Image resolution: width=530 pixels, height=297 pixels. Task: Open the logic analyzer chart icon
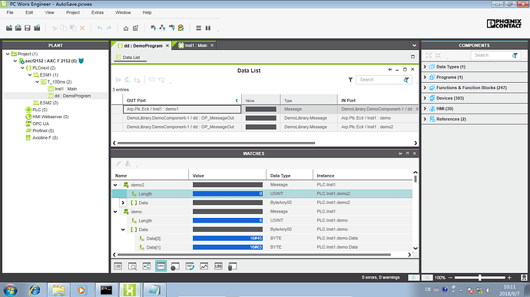[204, 266]
